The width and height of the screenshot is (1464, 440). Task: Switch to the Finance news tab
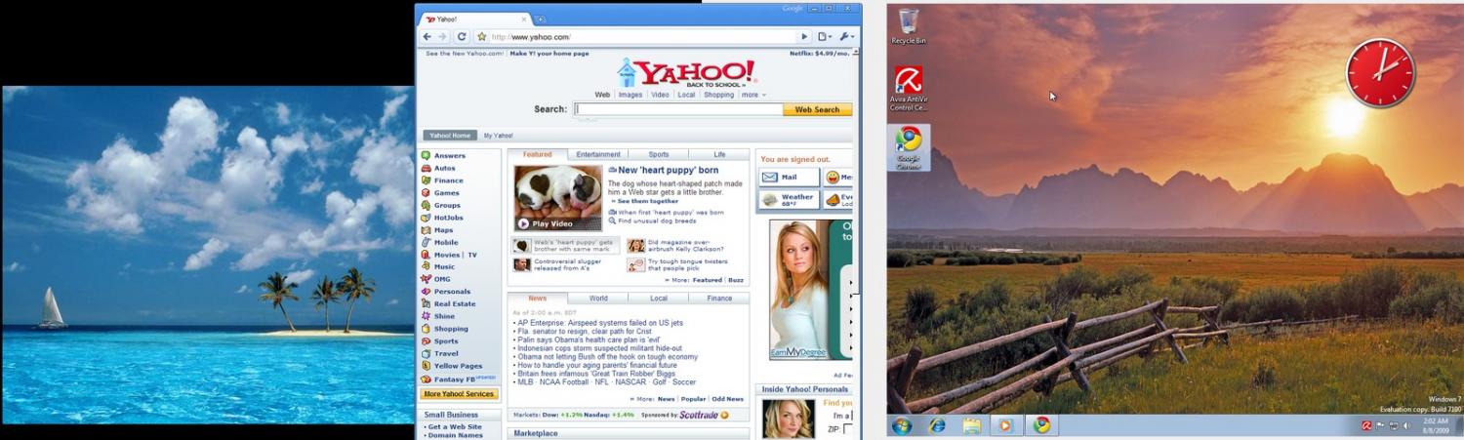pos(719,299)
